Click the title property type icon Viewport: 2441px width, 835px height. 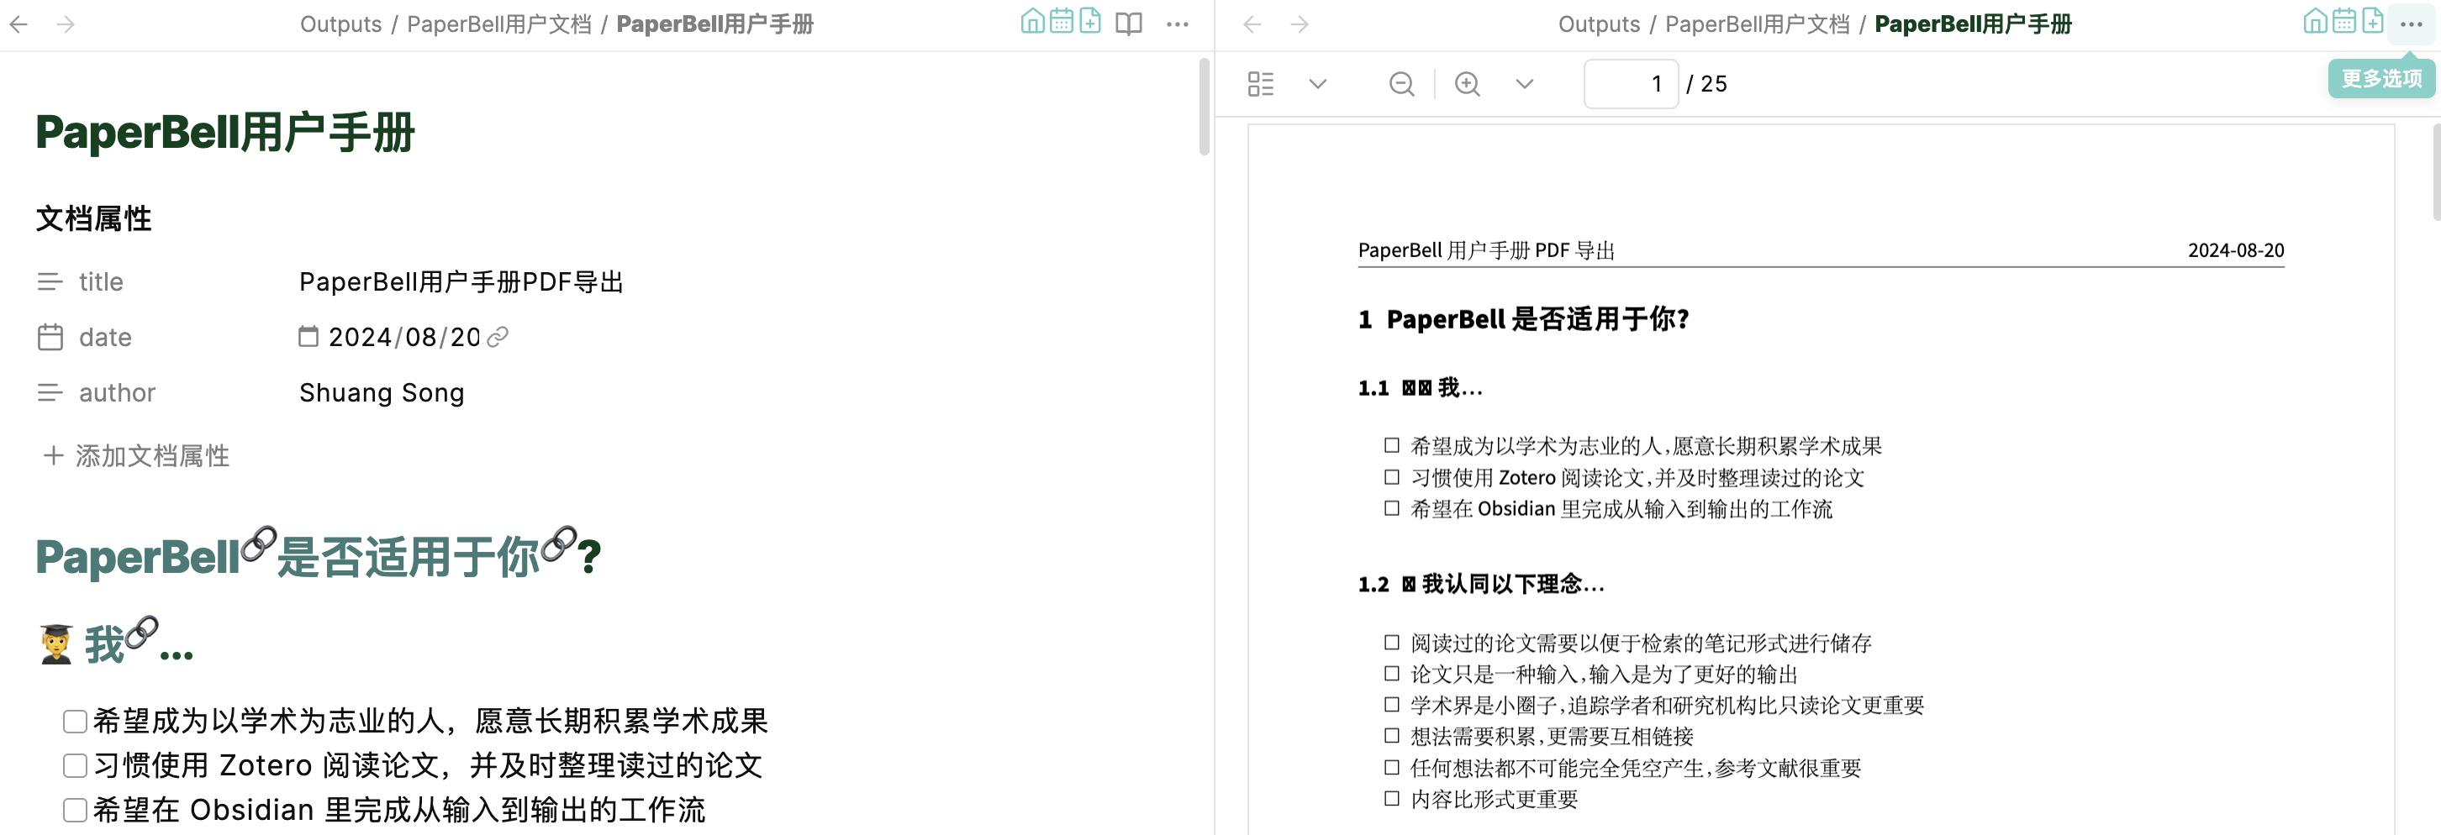pyautogui.click(x=50, y=281)
